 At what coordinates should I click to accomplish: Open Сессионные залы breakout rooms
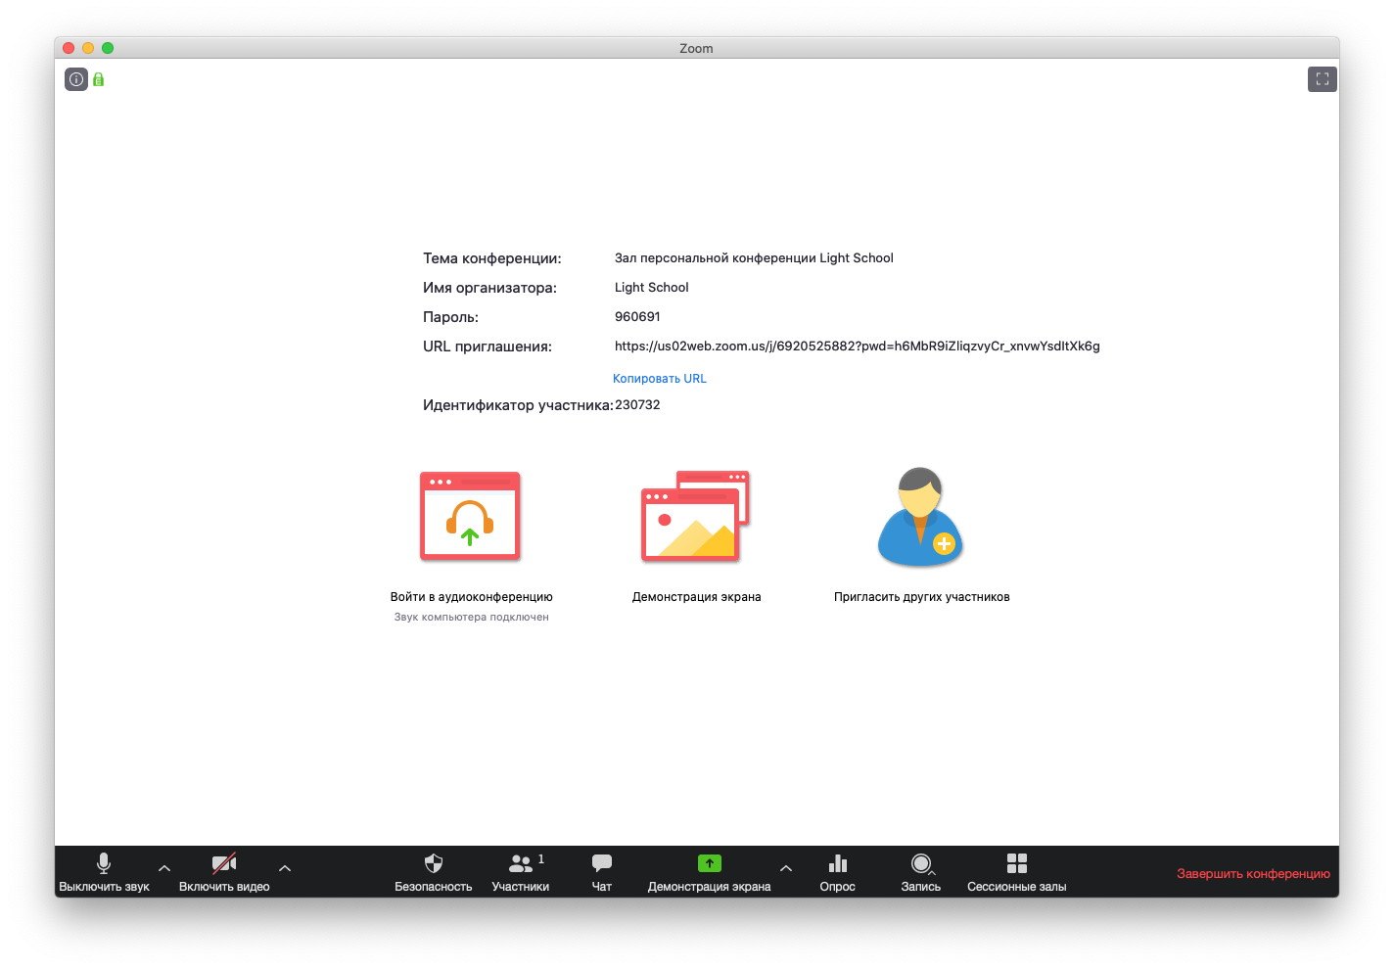(1017, 872)
